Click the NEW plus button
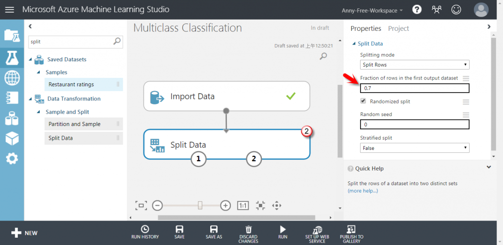 (25, 233)
